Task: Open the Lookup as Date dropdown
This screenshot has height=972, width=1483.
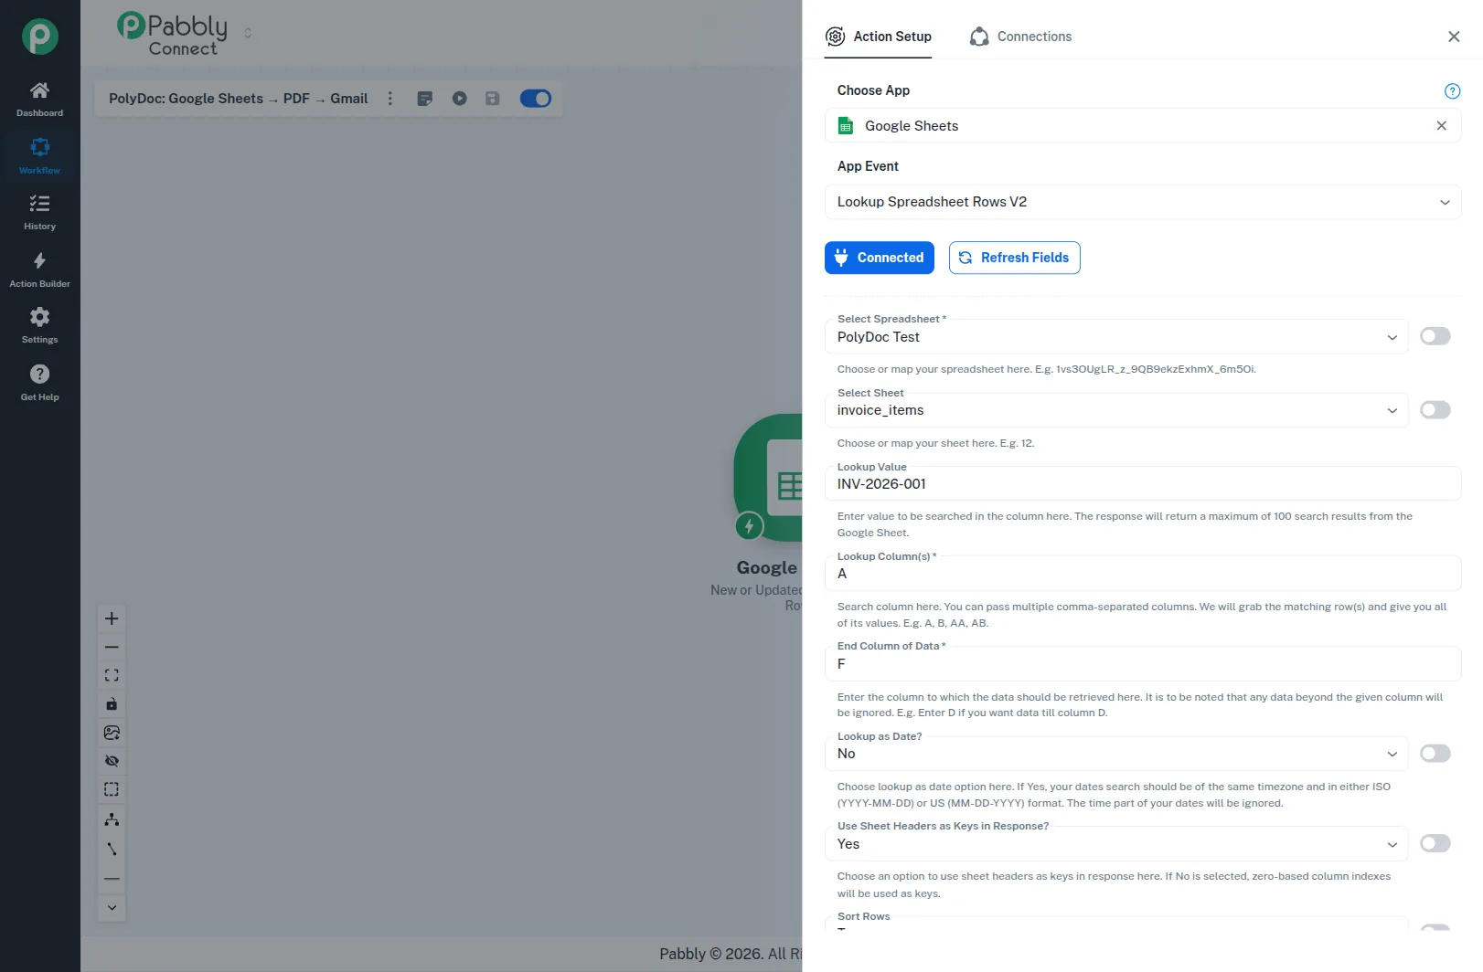Action: pyautogui.click(x=1116, y=754)
